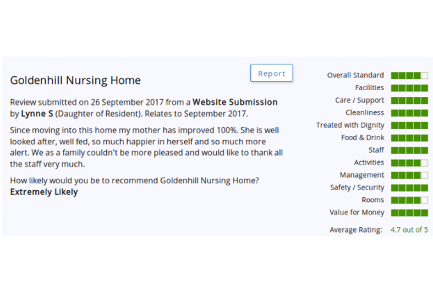Viewport: 433px width, 286px height.
Task: Click the Safety / Security rating bar
Action: point(409,188)
